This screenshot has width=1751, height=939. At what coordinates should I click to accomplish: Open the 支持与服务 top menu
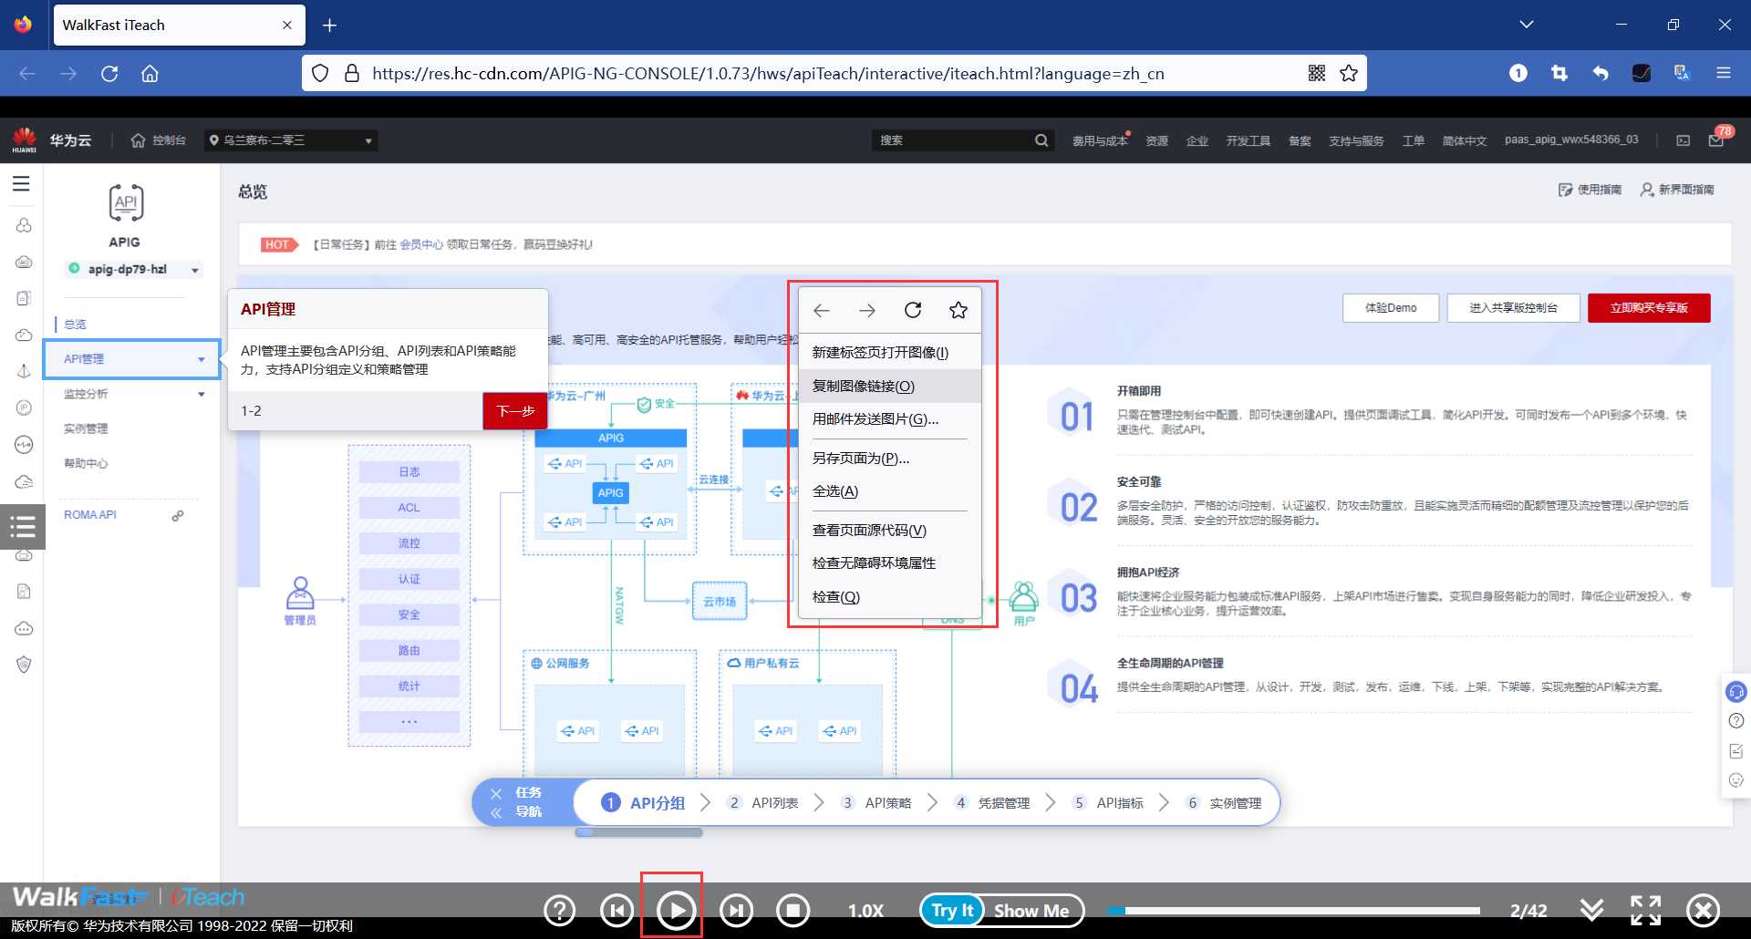[1356, 140]
